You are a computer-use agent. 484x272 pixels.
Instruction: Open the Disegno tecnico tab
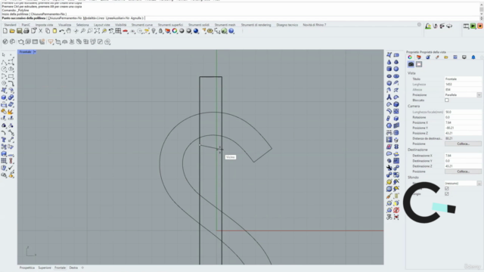pos(287,25)
